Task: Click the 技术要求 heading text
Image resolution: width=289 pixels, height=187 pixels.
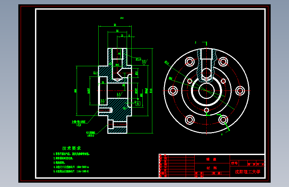Action: coord(72,148)
